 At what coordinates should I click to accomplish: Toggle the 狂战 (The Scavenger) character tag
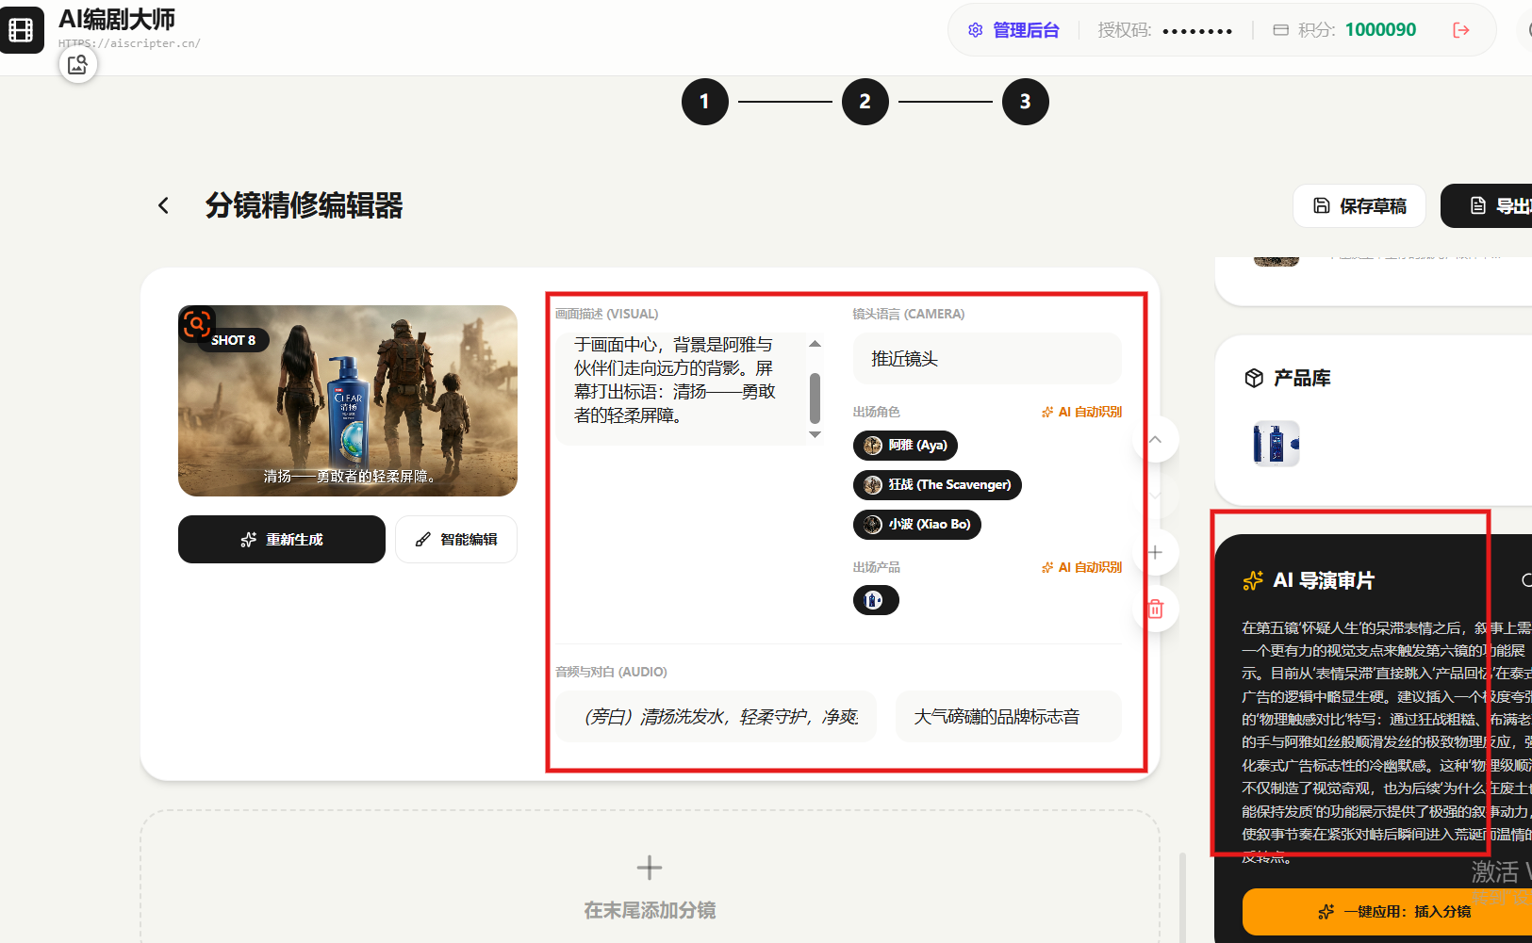[x=937, y=485]
